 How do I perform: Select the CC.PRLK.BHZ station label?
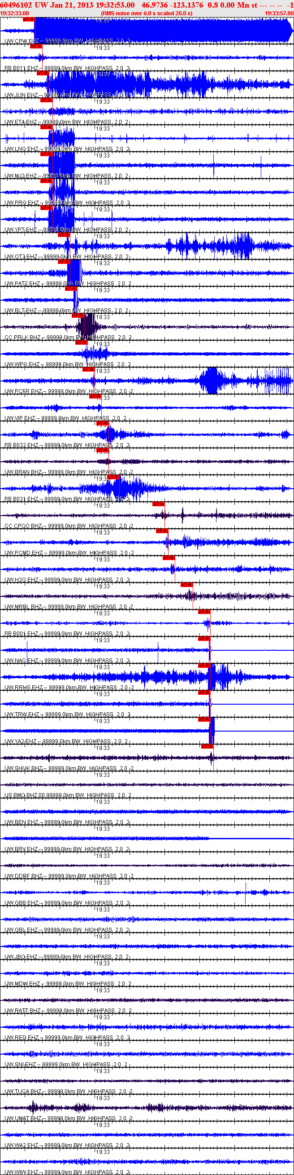[x=23, y=337]
